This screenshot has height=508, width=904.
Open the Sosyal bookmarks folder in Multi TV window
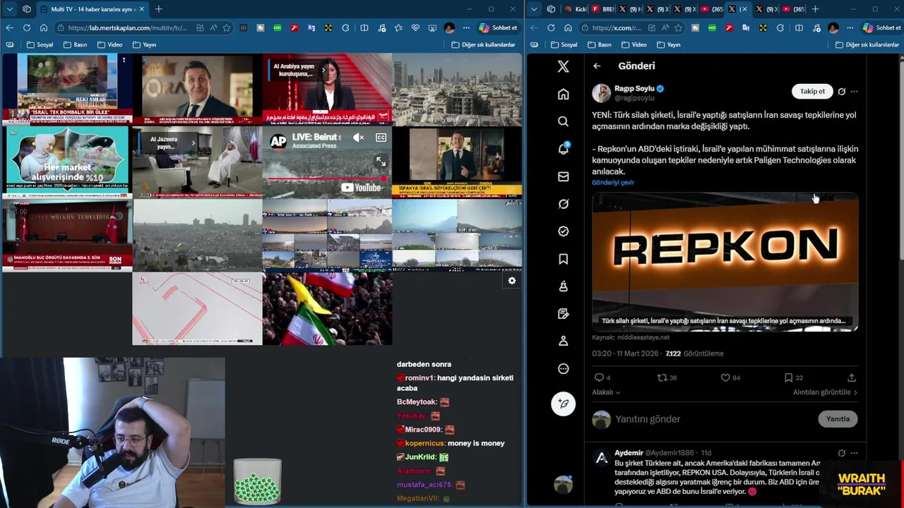[x=40, y=44]
